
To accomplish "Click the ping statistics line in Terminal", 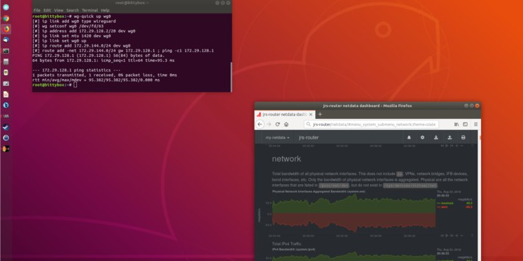I will pyautogui.click(x=76, y=70).
